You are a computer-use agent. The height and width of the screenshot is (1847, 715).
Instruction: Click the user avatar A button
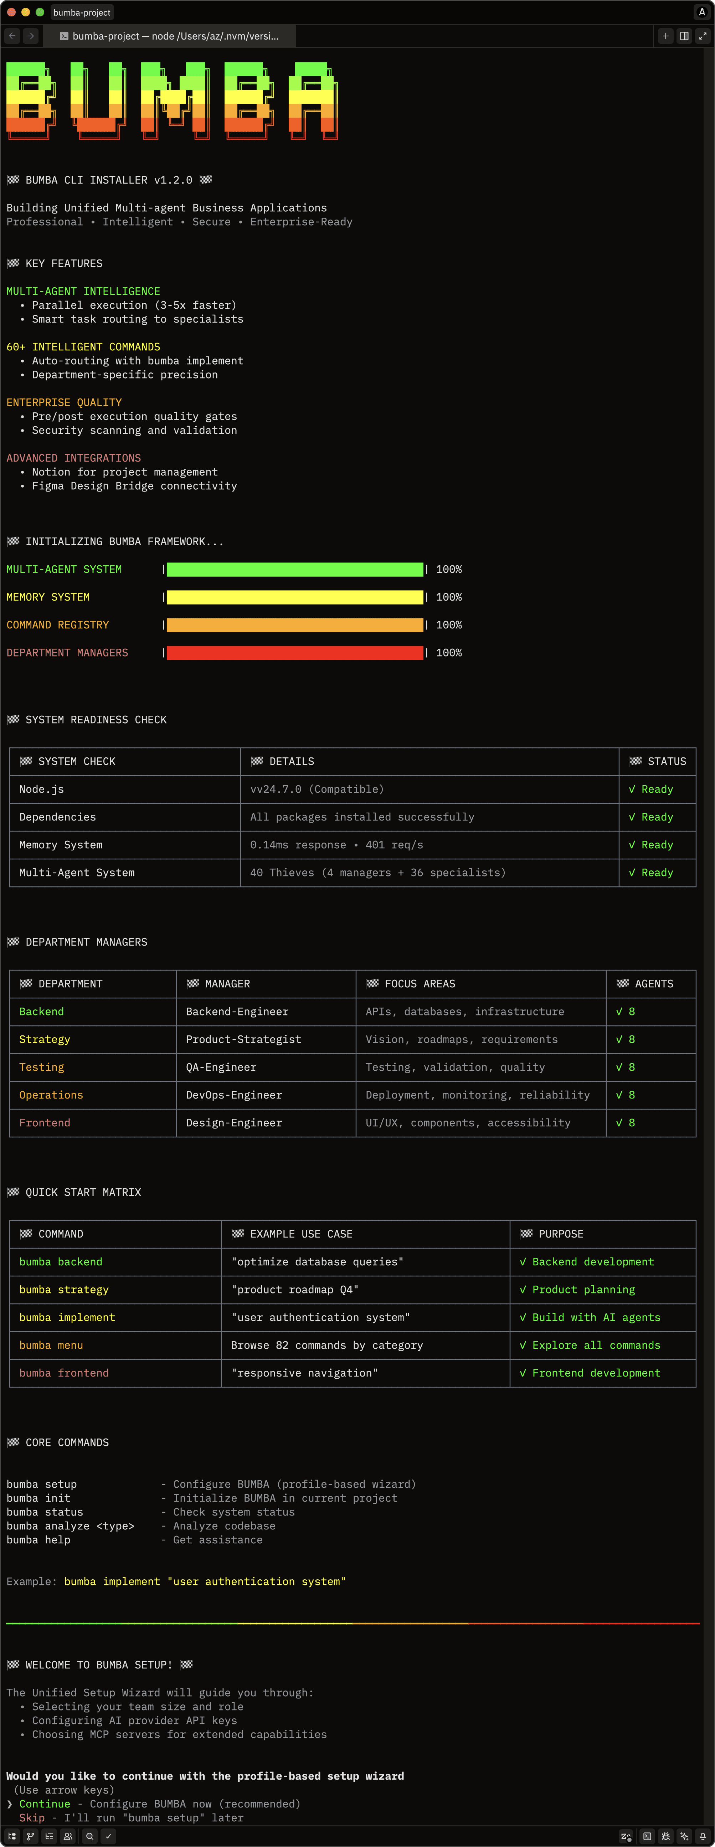tap(701, 12)
